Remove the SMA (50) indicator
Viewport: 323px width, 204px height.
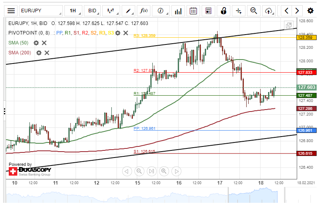[x=44, y=43]
